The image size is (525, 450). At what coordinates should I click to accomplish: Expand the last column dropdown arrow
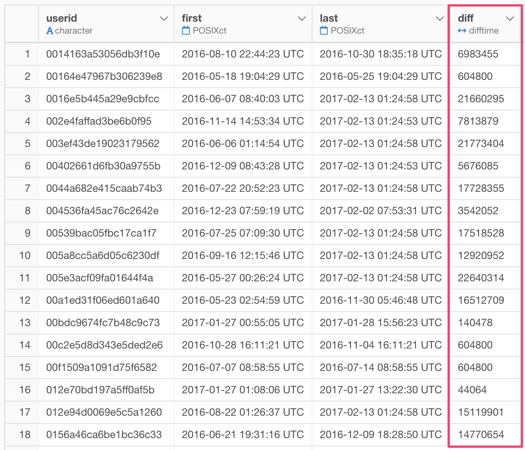click(x=440, y=19)
